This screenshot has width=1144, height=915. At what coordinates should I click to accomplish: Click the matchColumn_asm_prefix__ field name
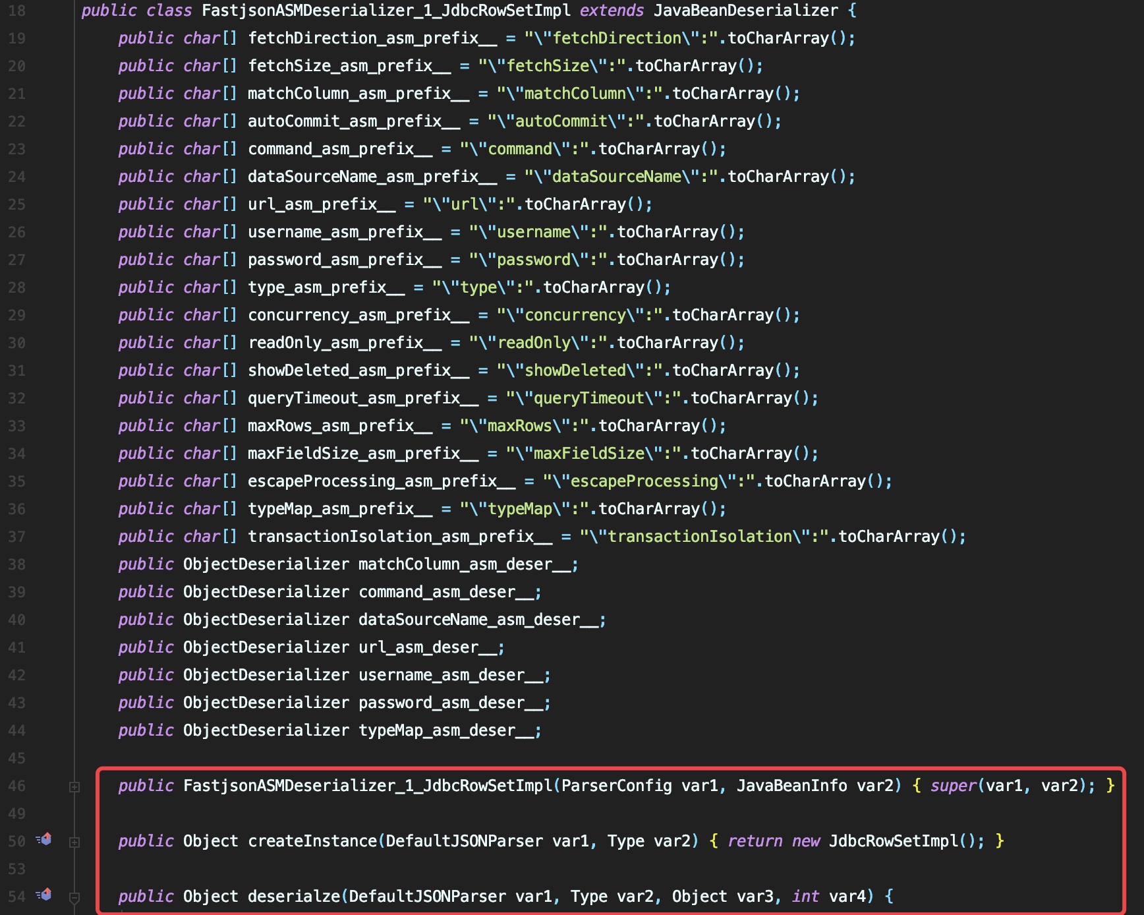358,94
